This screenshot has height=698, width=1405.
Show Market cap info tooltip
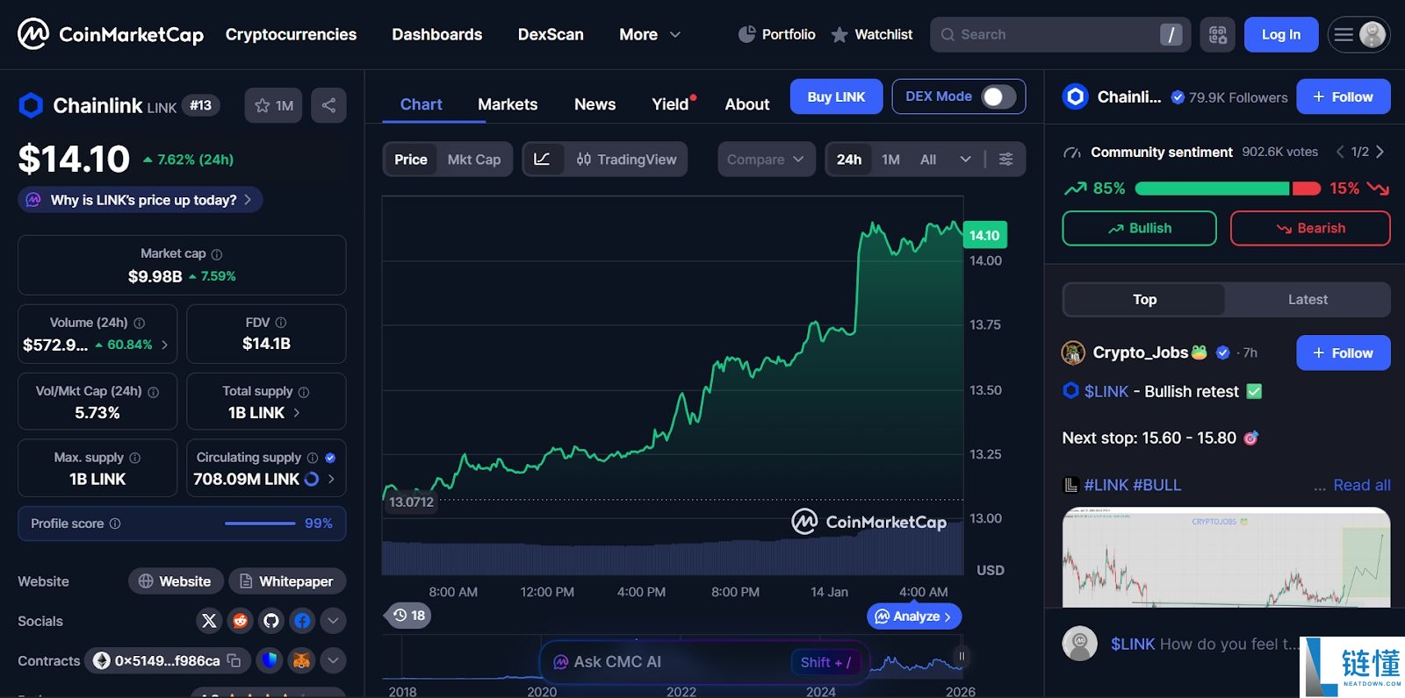(x=217, y=254)
